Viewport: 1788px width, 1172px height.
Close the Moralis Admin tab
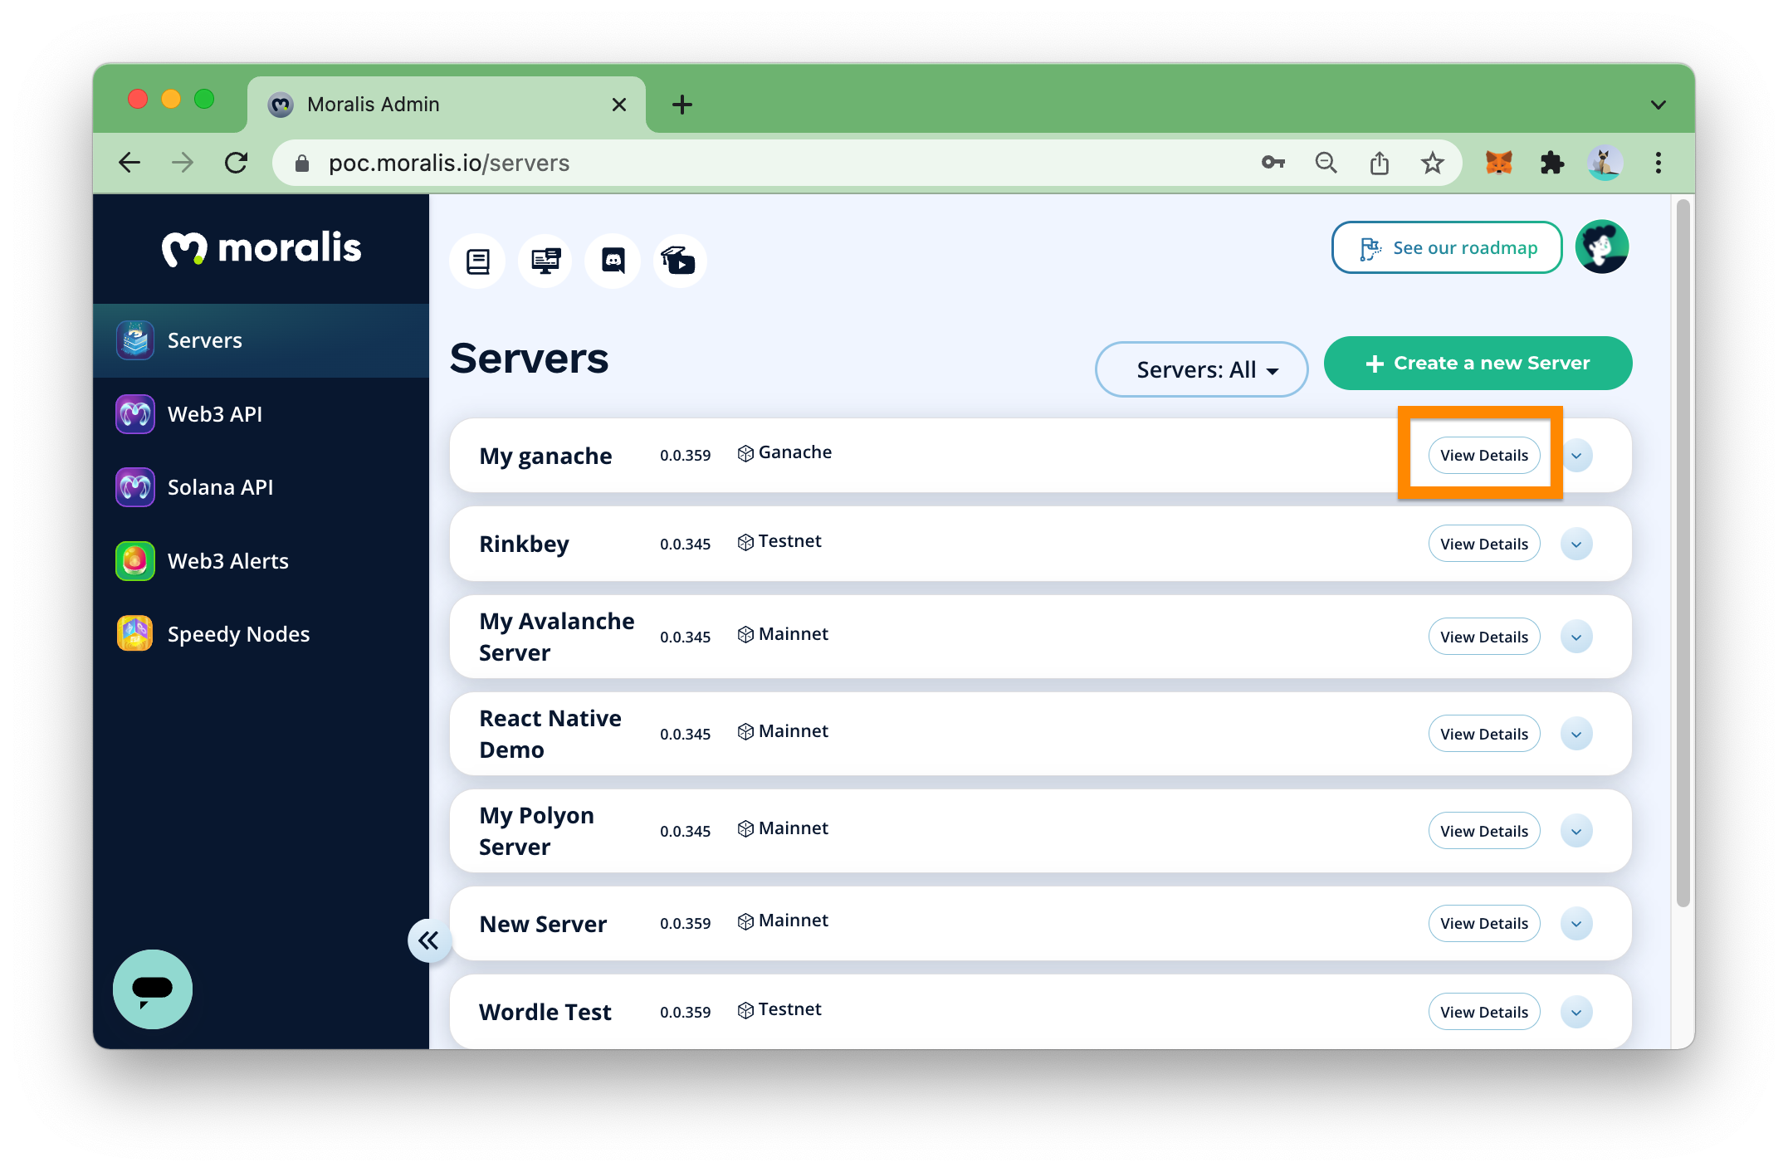coord(618,105)
